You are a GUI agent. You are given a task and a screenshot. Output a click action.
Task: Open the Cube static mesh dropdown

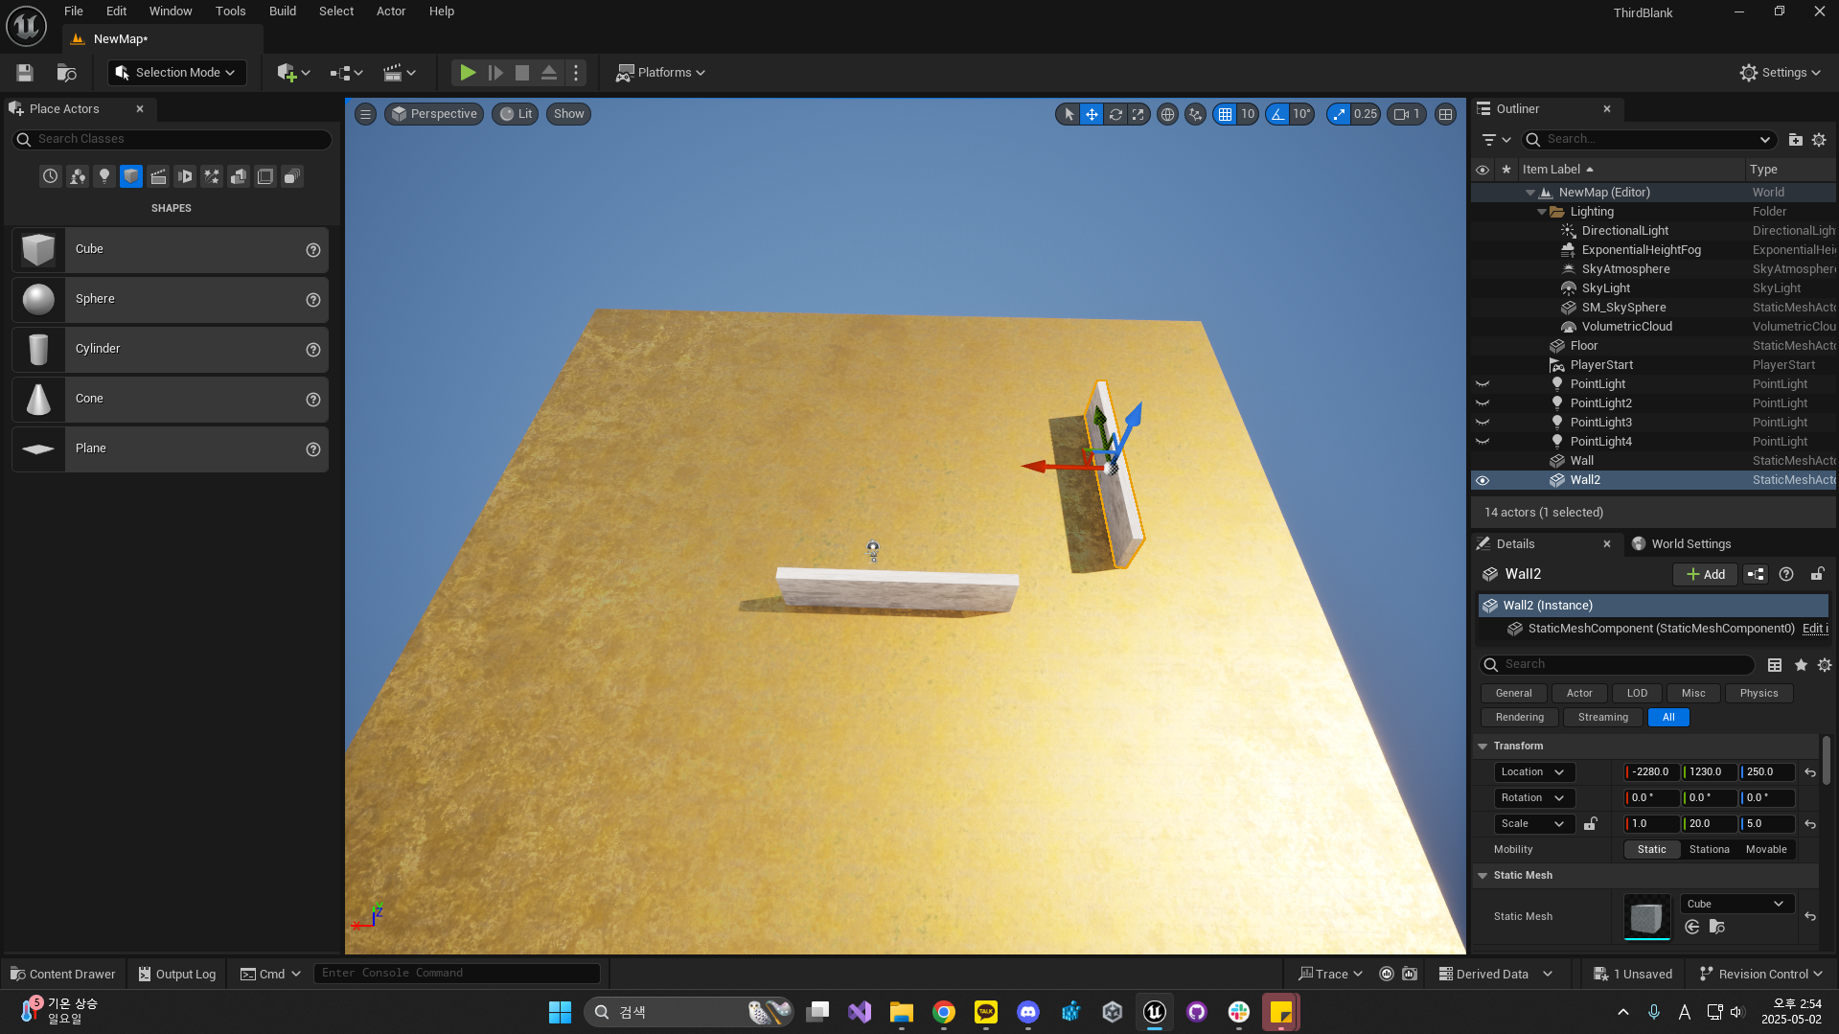pyautogui.click(x=1737, y=904)
